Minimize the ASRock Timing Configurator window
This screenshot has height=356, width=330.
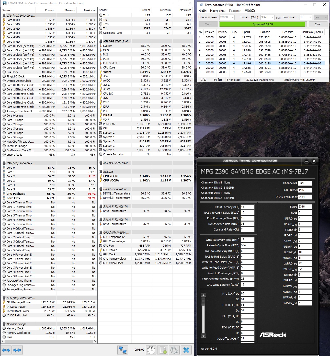coord(306,161)
